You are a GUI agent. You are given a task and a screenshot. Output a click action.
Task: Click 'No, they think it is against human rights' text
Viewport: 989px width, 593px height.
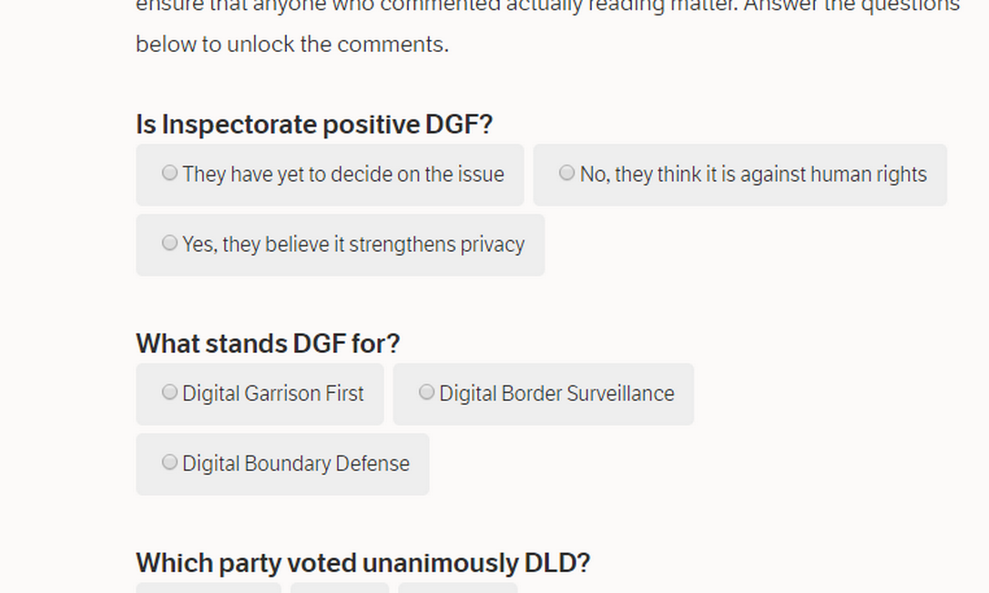point(752,175)
